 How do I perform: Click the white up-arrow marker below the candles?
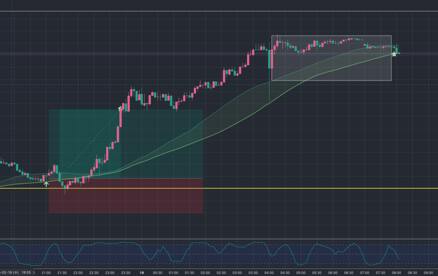tap(46, 184)
